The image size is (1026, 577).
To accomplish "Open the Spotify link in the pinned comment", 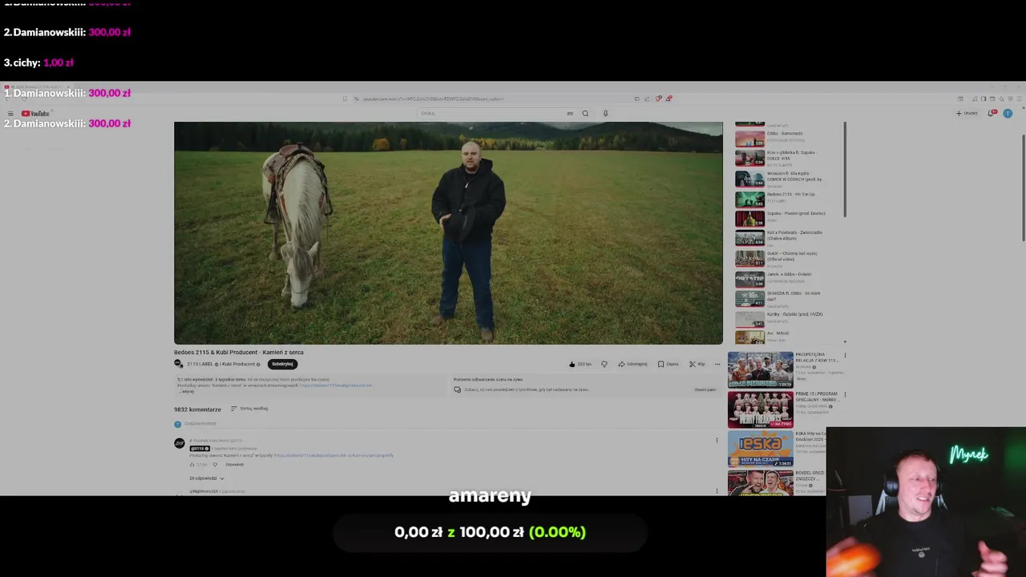I will [x=333, y=455].
